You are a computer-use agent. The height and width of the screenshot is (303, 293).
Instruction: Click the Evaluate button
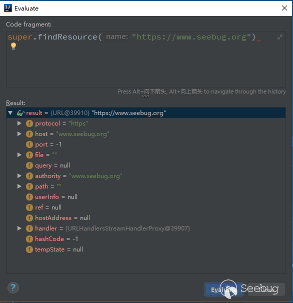(x=224, y=289)
